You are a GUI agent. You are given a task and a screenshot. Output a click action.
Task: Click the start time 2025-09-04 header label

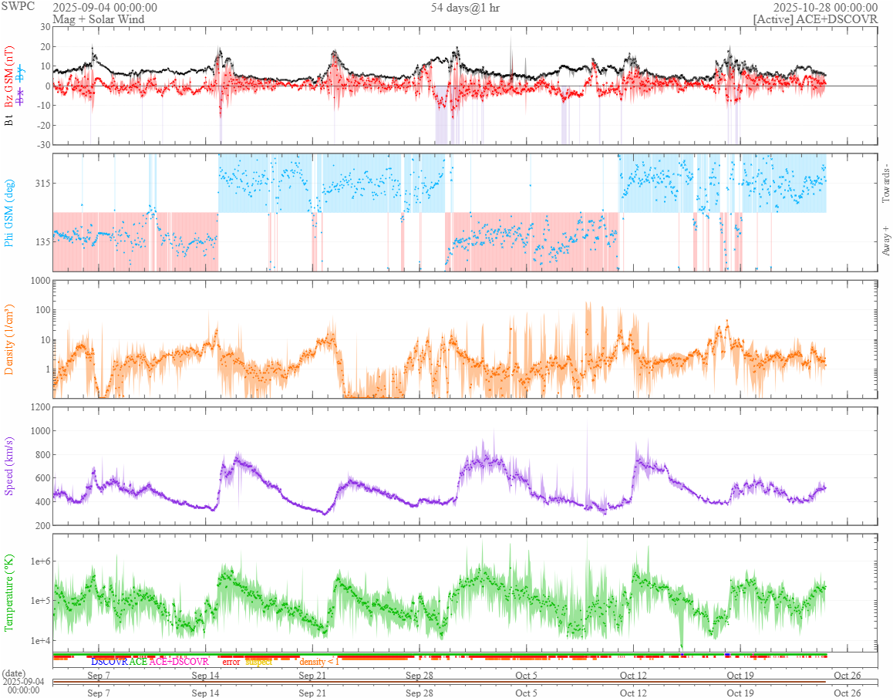click(105, 8)
